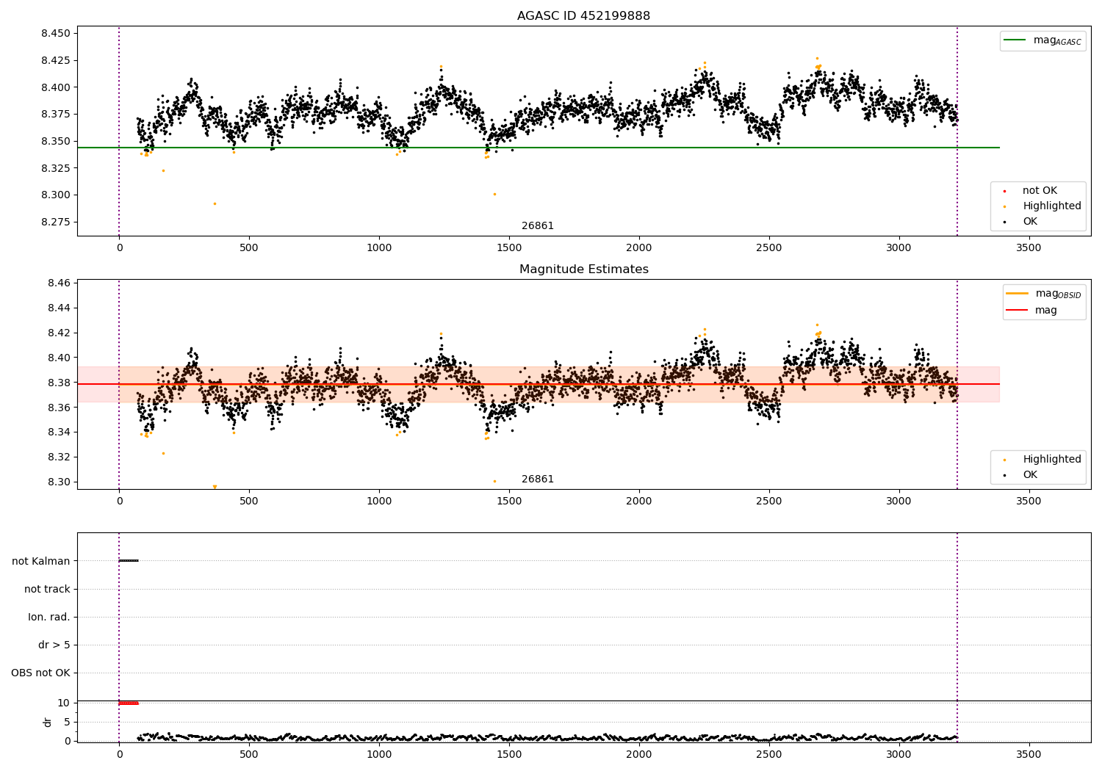Select the mag OBSID legend entry

coord(1044,294)
